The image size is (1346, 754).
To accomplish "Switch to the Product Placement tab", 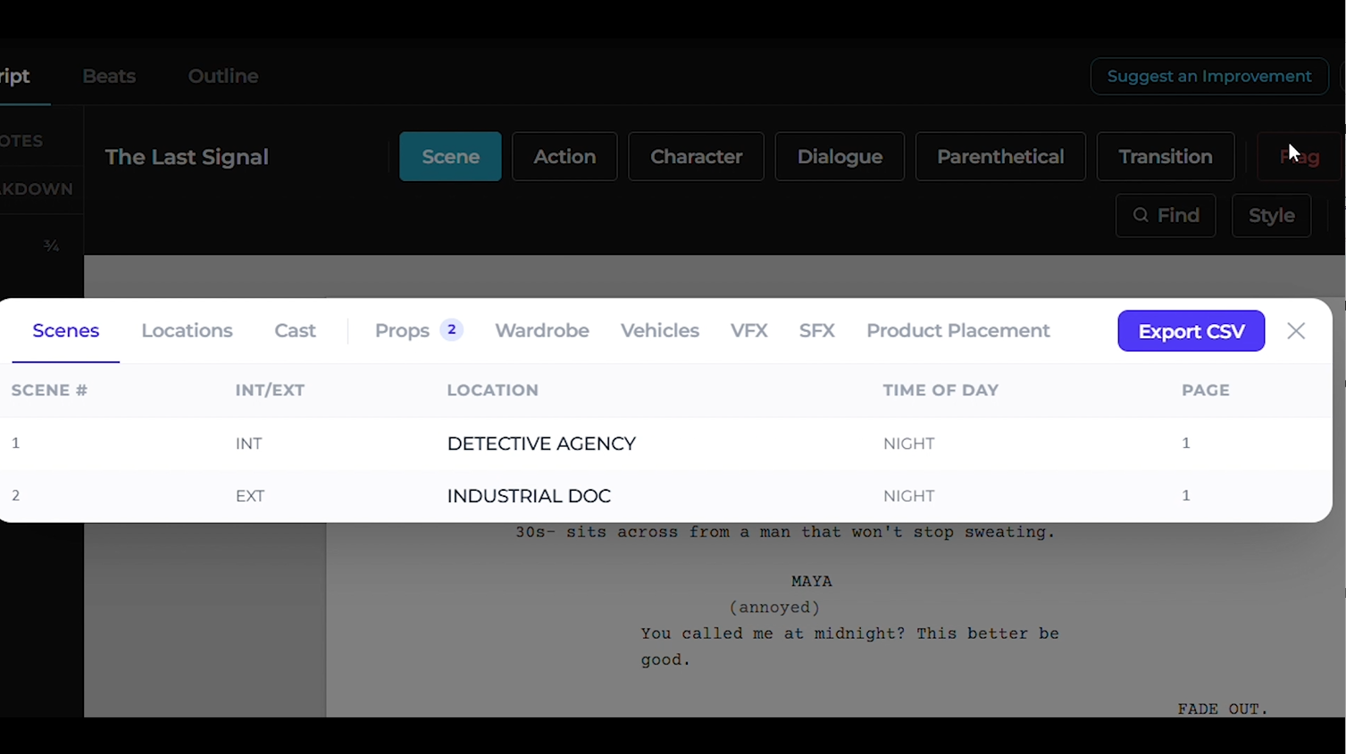I will coord(957,330).
